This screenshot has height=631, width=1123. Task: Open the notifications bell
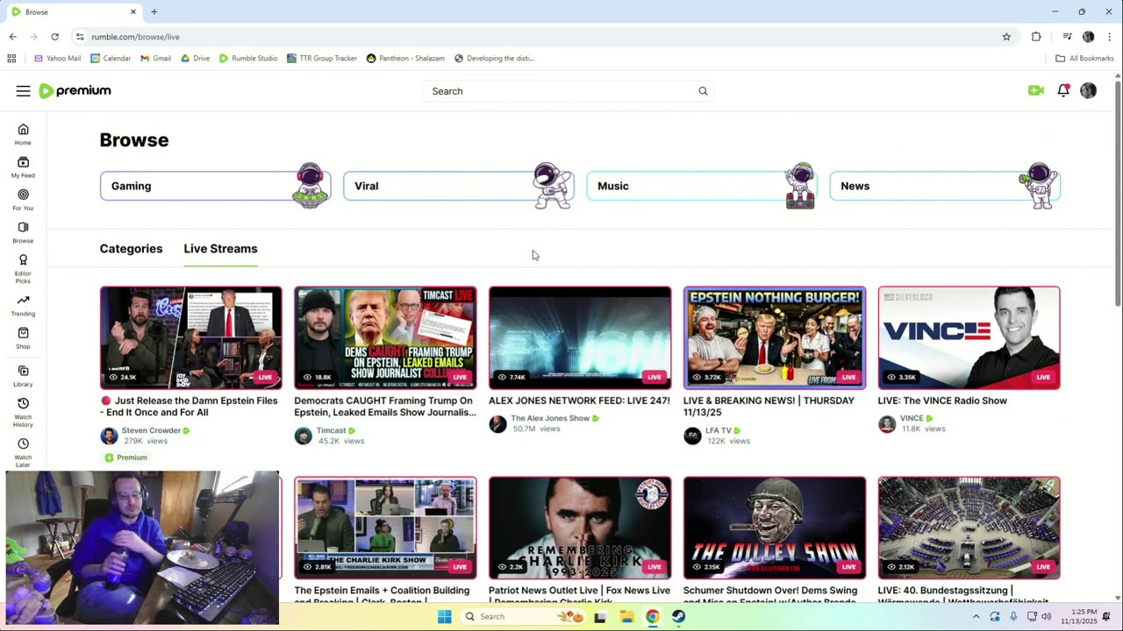[1063, 90]
